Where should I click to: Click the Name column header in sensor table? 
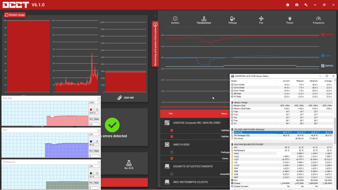[x=224, y=114]
